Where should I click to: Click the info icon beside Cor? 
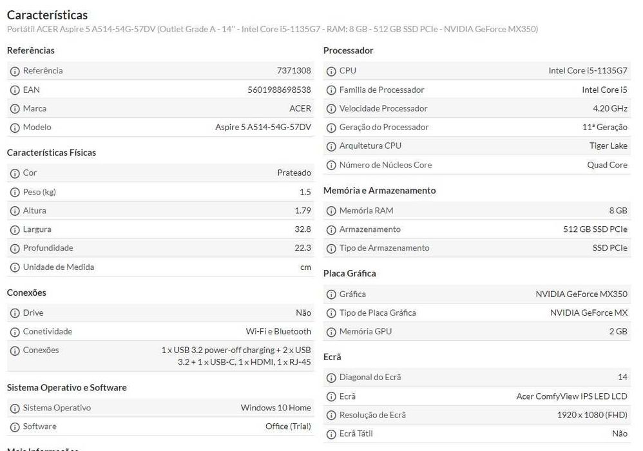(x=15, y=173)
